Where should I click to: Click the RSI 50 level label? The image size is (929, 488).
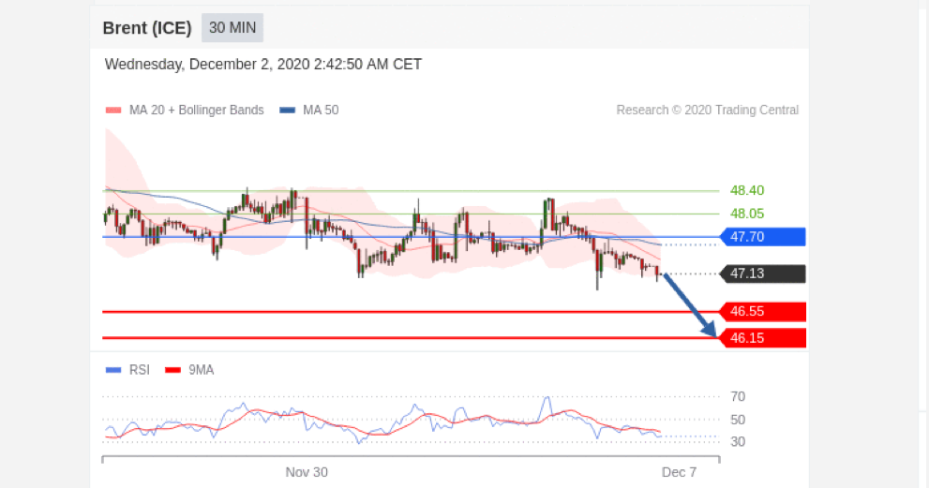(738, 420)
